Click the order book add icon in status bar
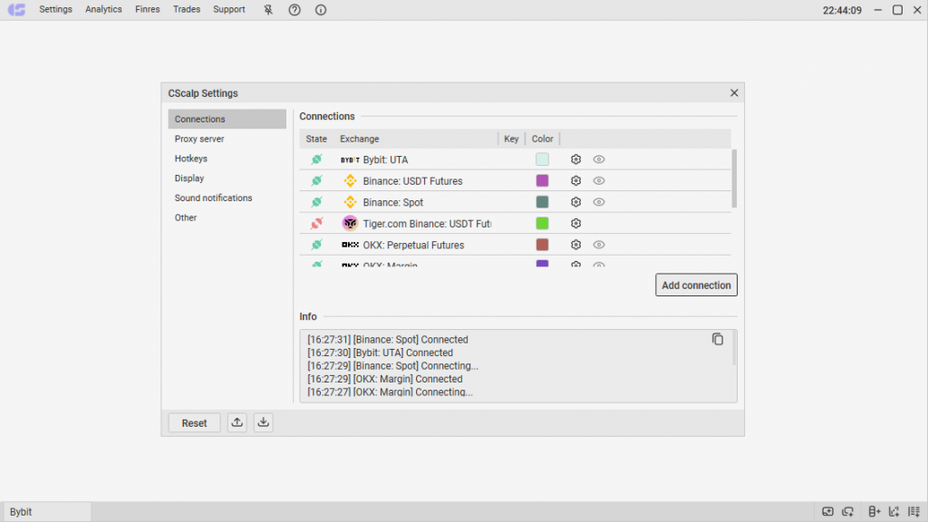The image size is (928, 522). [x=874, y=512]
